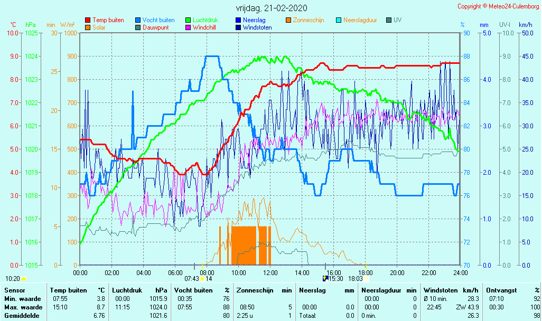This screenshot has height=321, width=542.
Task: Click the green Luchtdruk legend square
Action: (189, 20)
